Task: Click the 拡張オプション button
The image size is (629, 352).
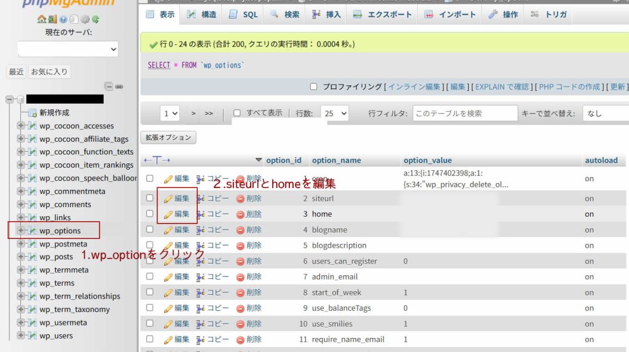Action: [x=168, y=137]
